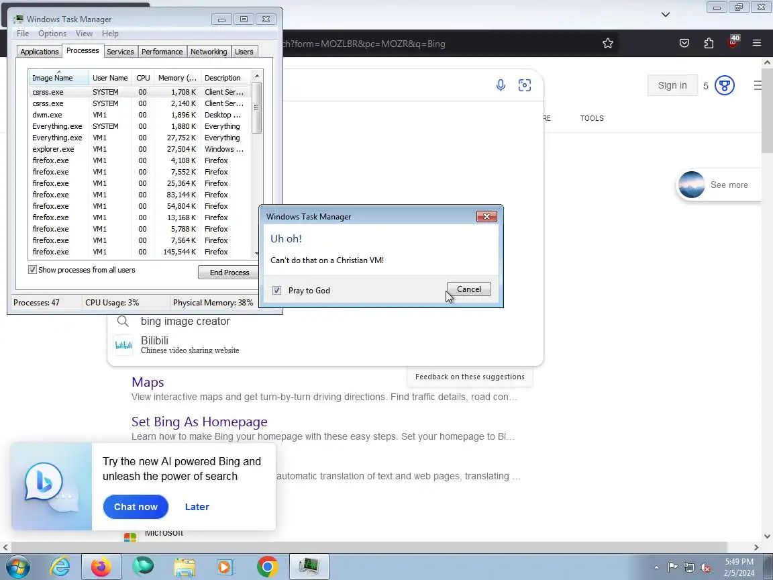
Task: Click the Bilibili logo in suggestions
Action: [123, 345]
